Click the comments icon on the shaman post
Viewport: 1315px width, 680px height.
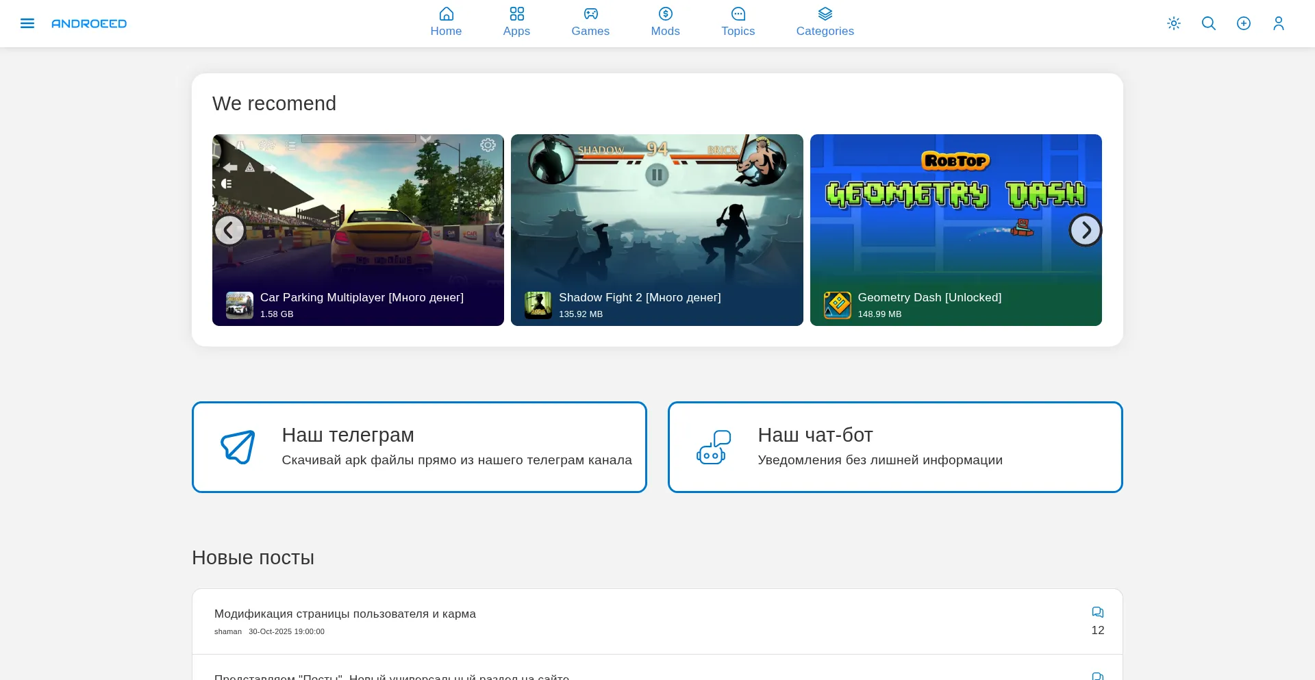point(1098,612)
